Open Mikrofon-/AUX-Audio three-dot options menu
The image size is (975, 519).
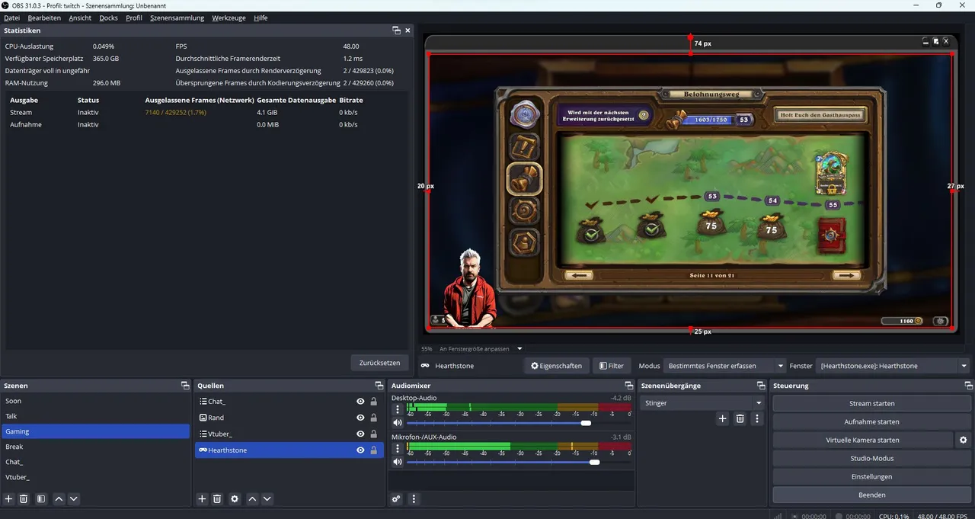[x=397, y=450]
